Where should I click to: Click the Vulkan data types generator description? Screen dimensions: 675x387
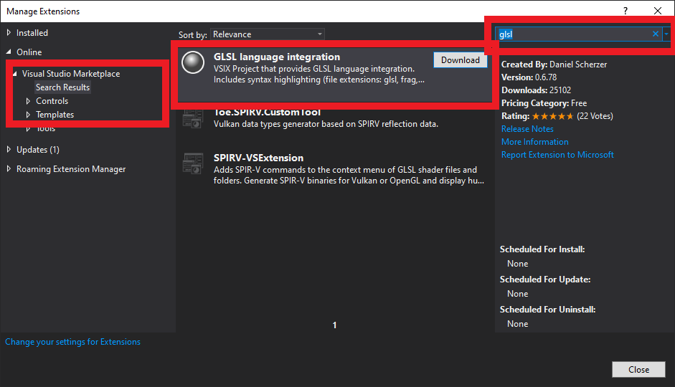[x=326, y=124]
